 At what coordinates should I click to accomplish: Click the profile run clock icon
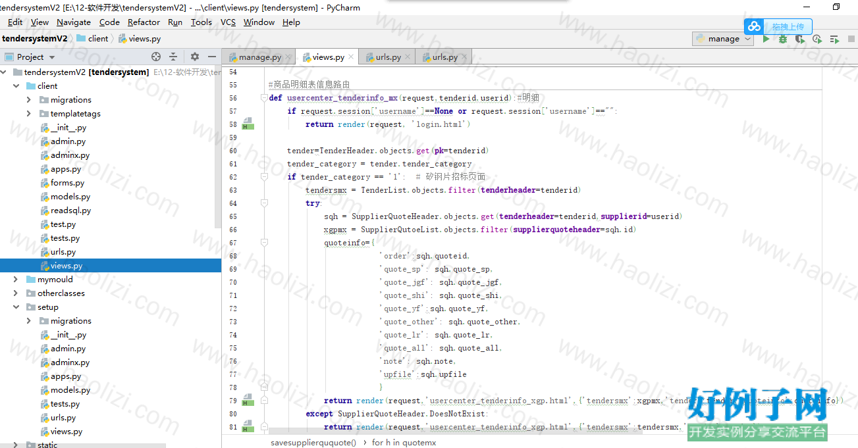coord(817,39)
